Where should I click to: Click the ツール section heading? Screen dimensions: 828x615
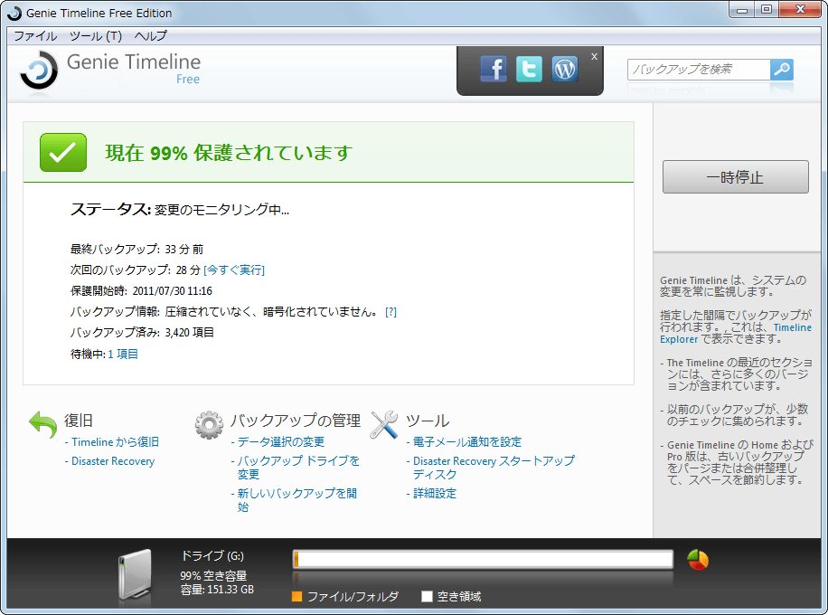pos(428,421)
